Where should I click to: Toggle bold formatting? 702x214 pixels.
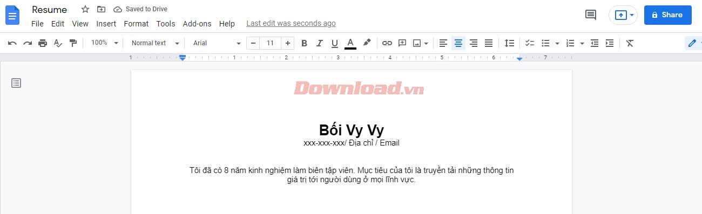coord(304,43)
